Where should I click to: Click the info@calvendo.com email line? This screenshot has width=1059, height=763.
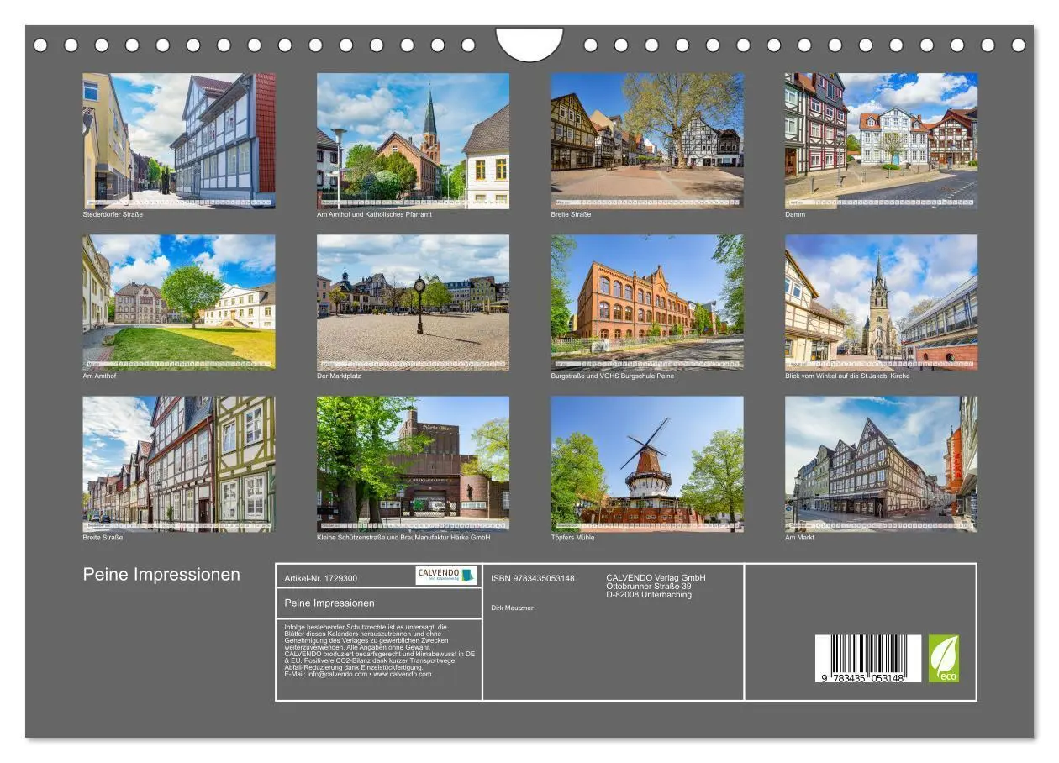[x=358, y=674]
